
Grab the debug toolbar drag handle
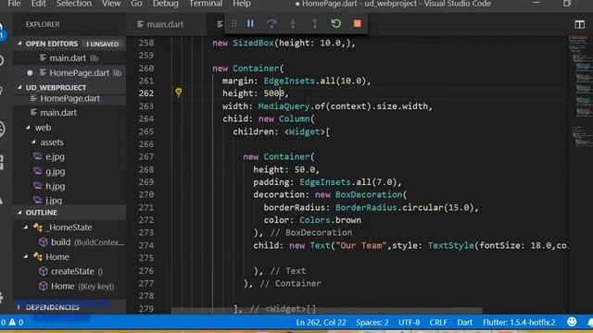[x=234, y=24]
